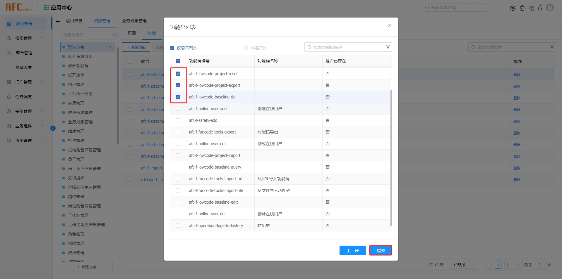Viewport: 562px width, 279px height.
Task: Click the 提交 submit button
Action: (x=381, y=250)
